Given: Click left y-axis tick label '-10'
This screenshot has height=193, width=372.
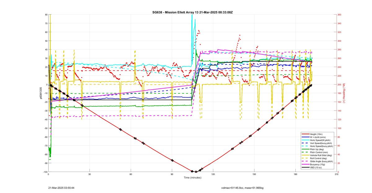Looking at the screenshot, I should coord(46,93).
